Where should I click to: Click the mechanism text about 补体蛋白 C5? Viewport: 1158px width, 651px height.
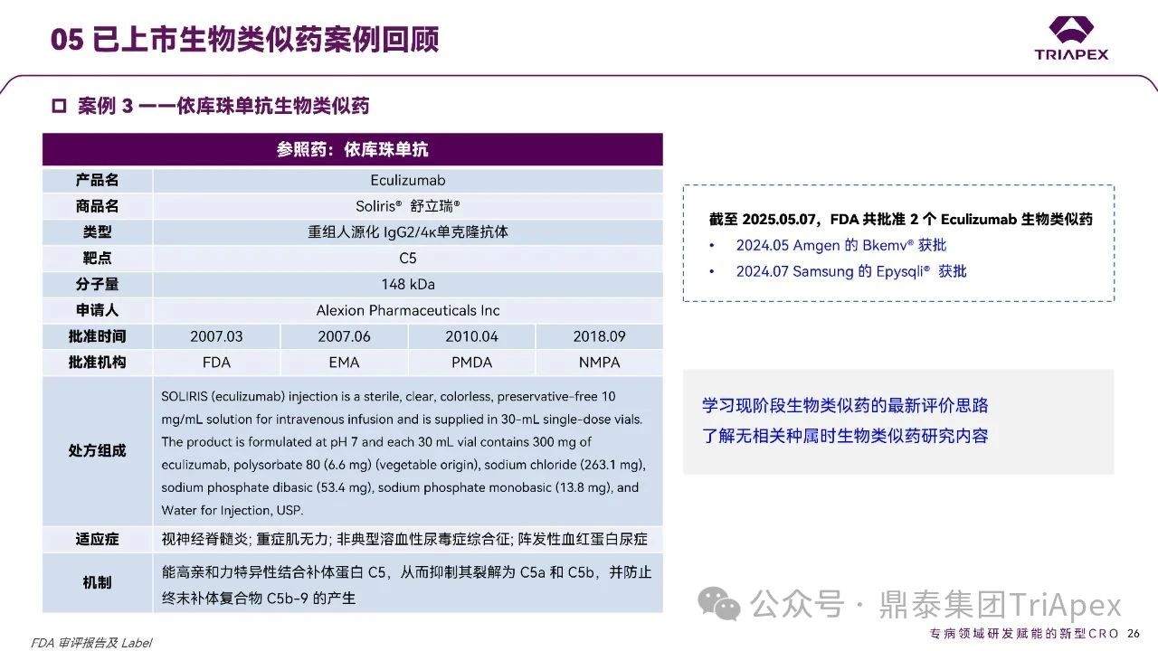(x=406, y=585)
